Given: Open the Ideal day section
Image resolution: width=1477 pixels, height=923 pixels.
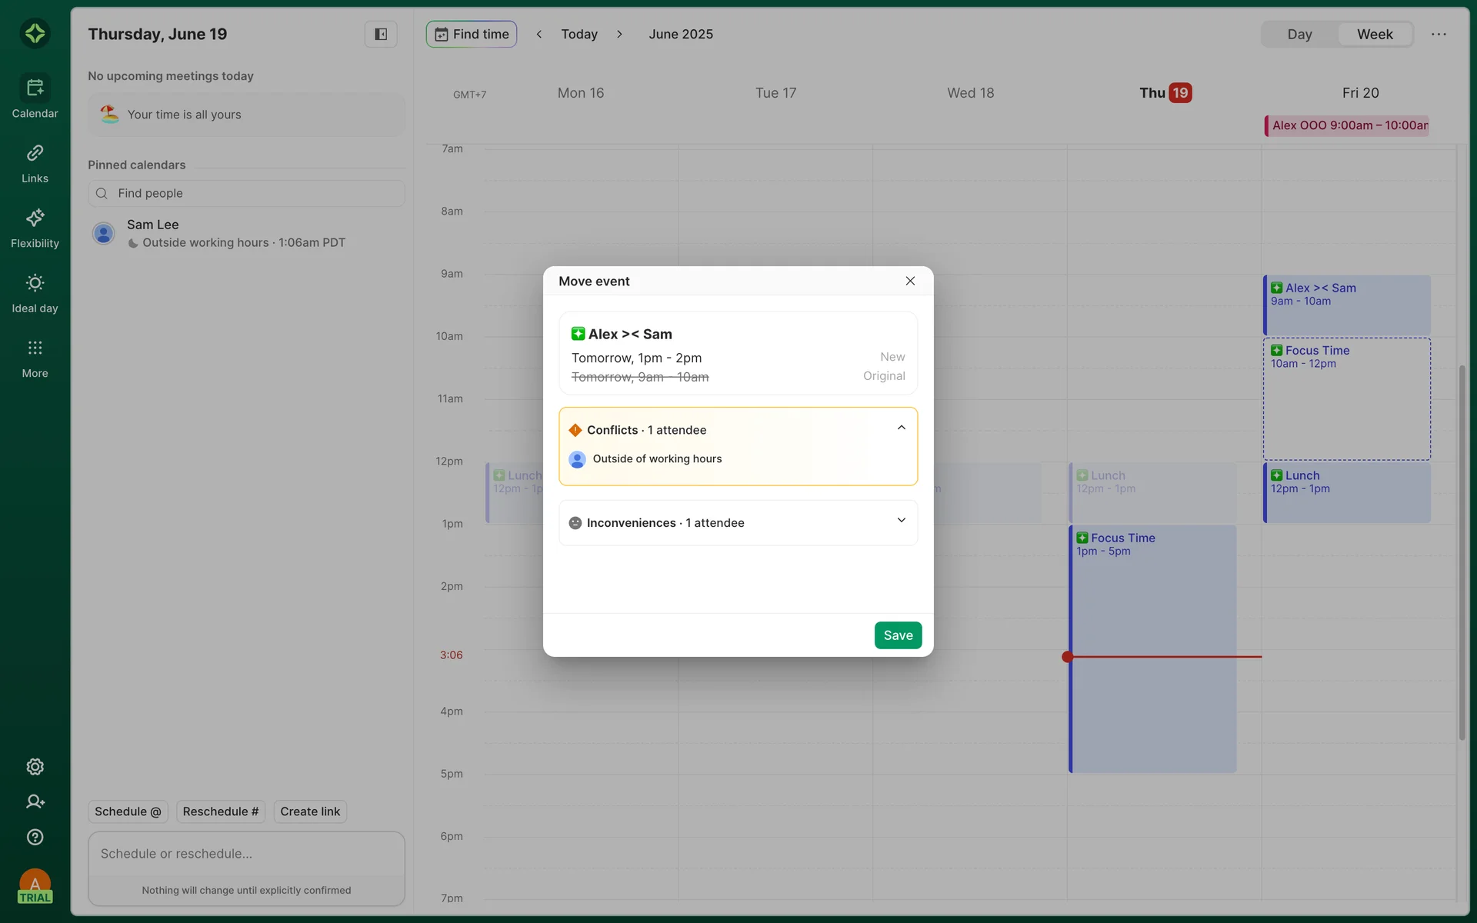Looking at the screenshot, I should pos(35,293).
